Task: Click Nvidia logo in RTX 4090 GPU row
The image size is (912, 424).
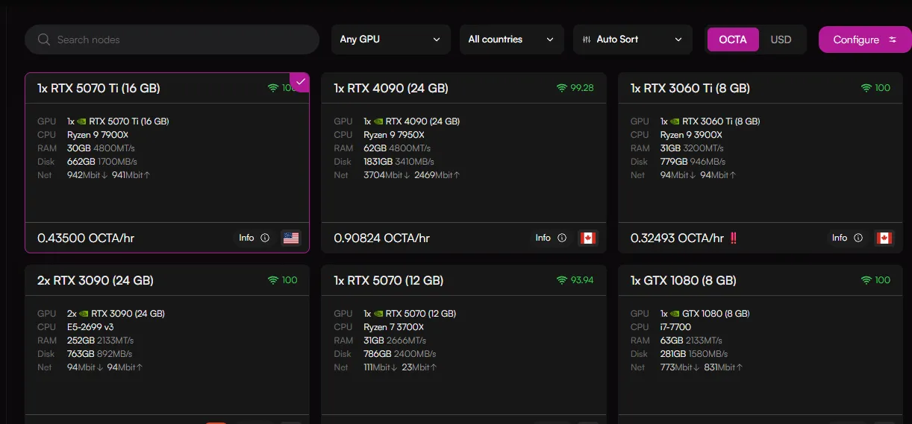Action: coord(378,121)
